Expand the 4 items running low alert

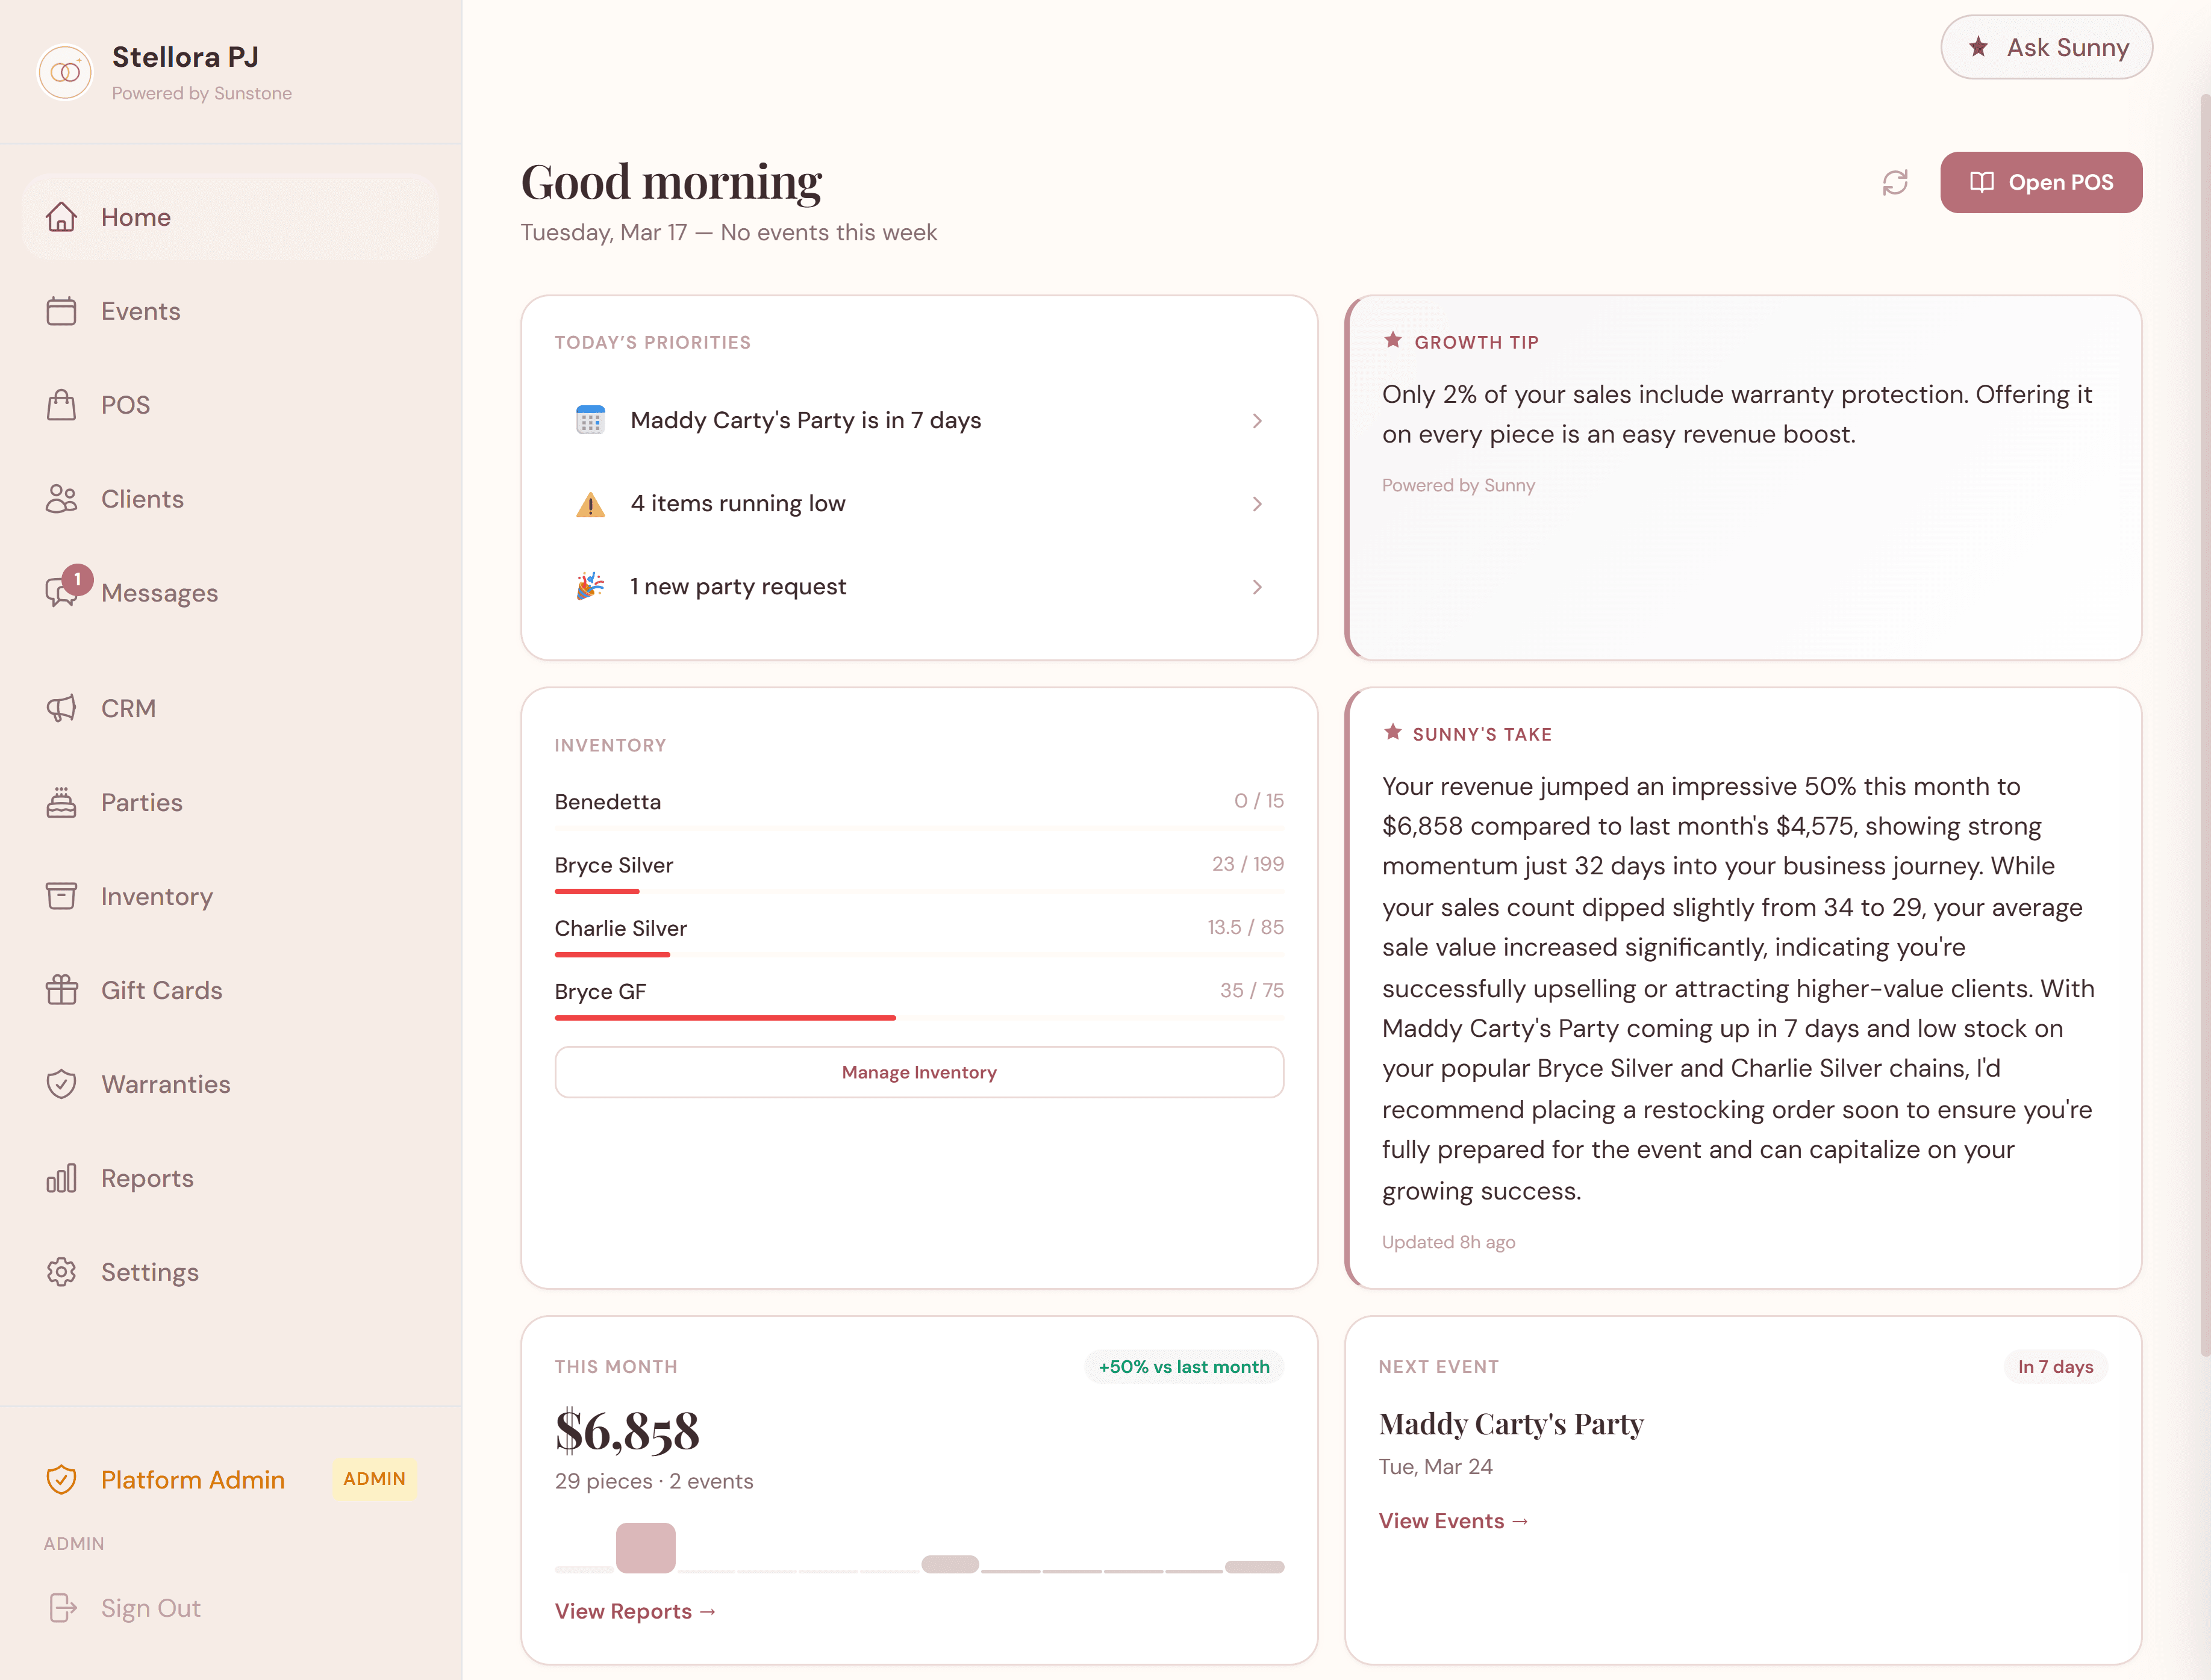pyautogui.click(x=1257, y=504)
